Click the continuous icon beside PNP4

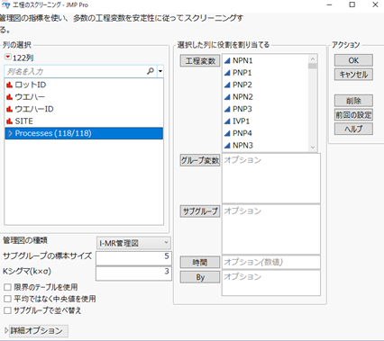[227, 133]
